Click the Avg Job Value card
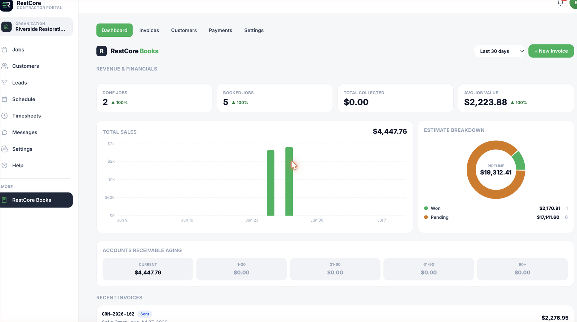 pos(516,98)
